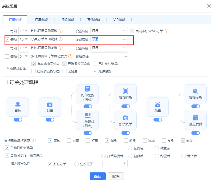Check the 已同步发货状态 condition
213x182 pixels.
coord(34,71)
